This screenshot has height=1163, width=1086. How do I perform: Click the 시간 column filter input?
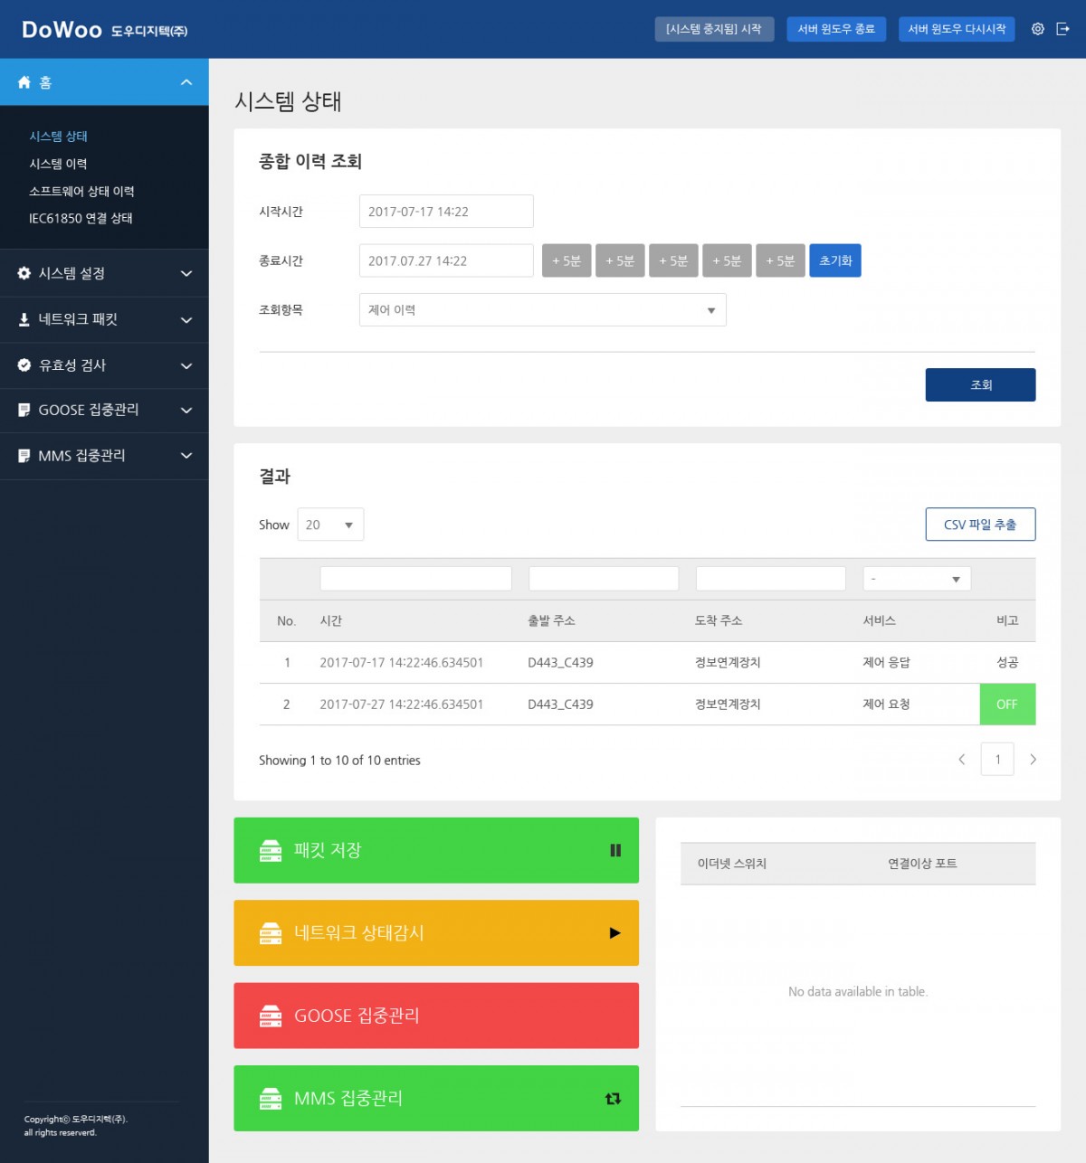[x=416, y=579]
